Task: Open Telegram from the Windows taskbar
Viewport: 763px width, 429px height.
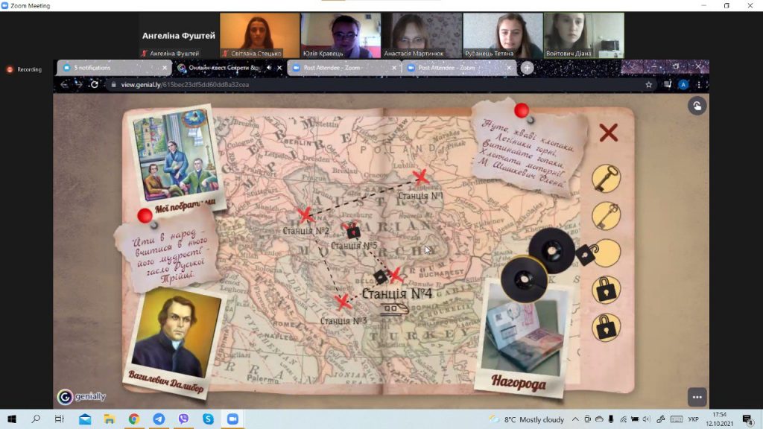Action: [x=159, y=419]
